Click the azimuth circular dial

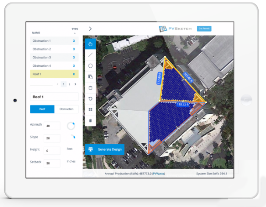tap(71, 126)
